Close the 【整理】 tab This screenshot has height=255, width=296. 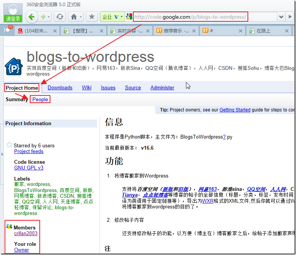pos(101,31)
